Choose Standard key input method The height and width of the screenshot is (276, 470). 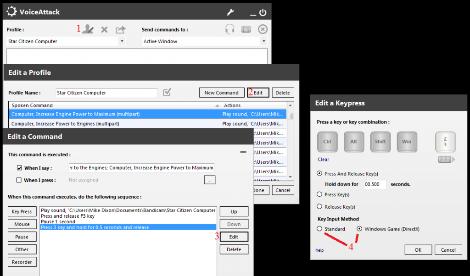coord(319,229)
